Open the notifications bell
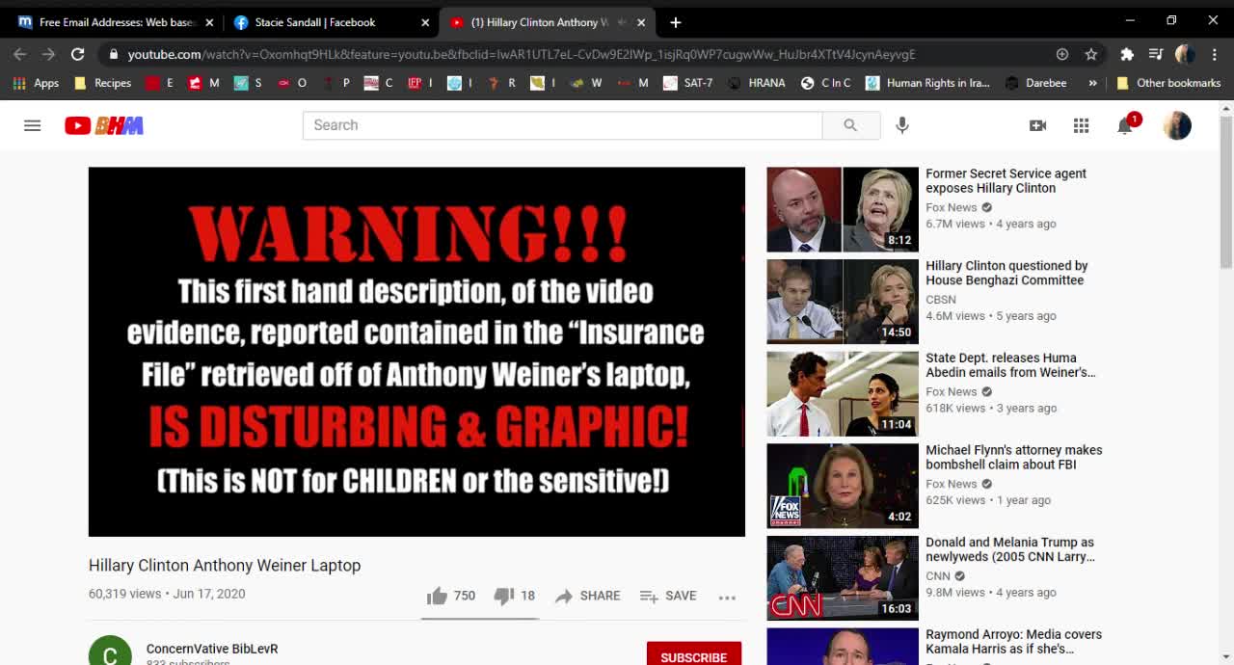 click(x=1125, y=125)
